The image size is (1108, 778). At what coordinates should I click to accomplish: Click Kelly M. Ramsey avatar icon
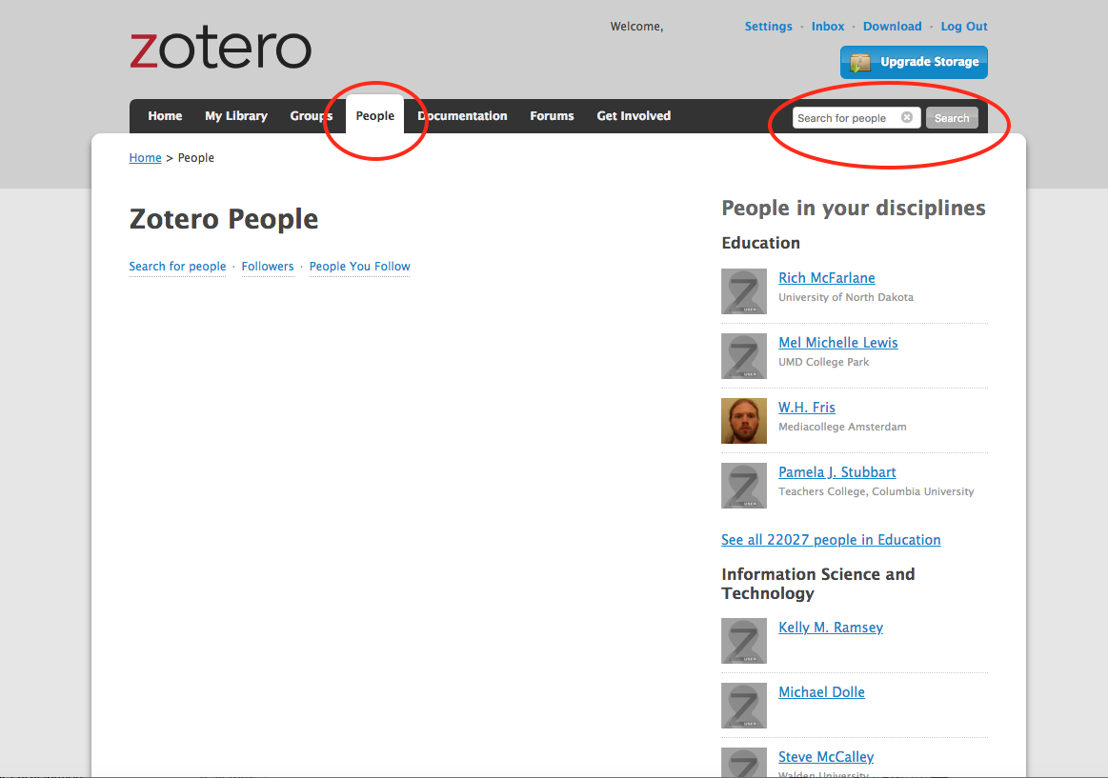point(743,641)
